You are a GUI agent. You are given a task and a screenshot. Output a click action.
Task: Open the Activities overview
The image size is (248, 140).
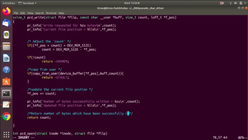[x=9, y=3]
